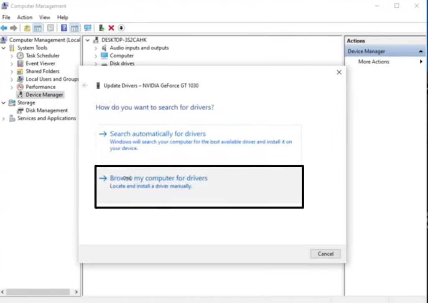This screenshot has height=303, width=428.
Task: Open the Action menu
Action: pos(25,18)
